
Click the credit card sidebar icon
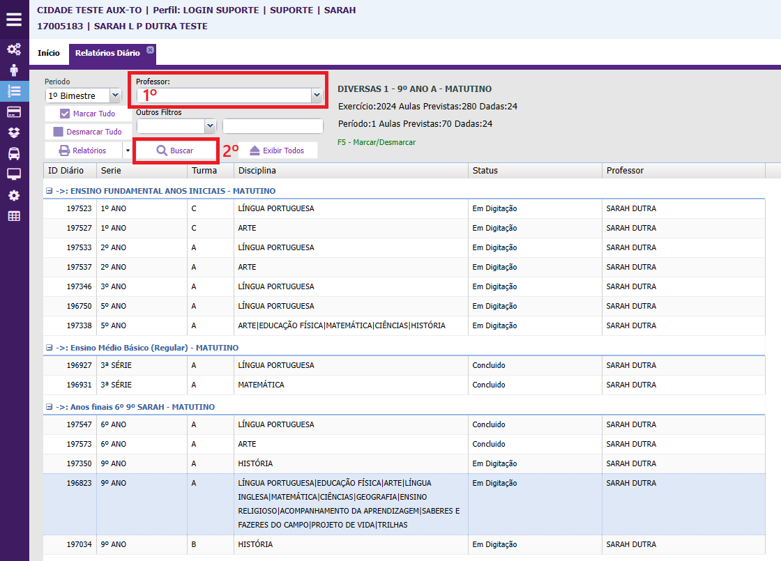[14, 112]
